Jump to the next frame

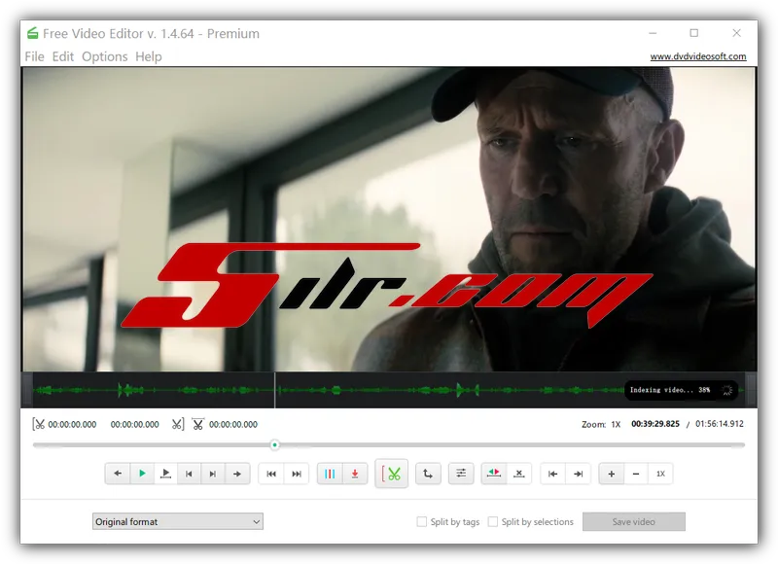coord(213,474)
